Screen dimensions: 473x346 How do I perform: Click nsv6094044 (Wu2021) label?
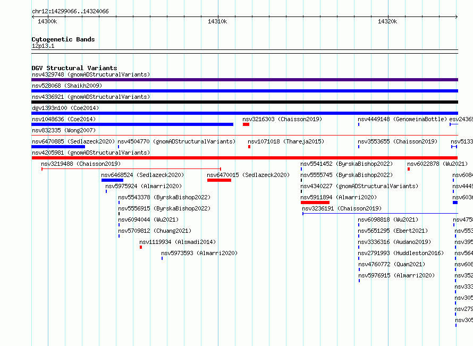coord(148,220)
